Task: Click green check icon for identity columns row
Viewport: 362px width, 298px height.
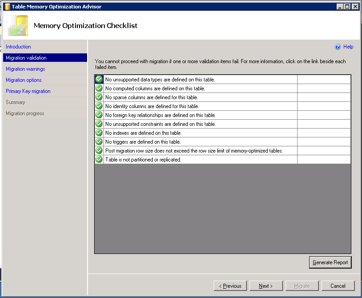Action: (x=99, y=106)
